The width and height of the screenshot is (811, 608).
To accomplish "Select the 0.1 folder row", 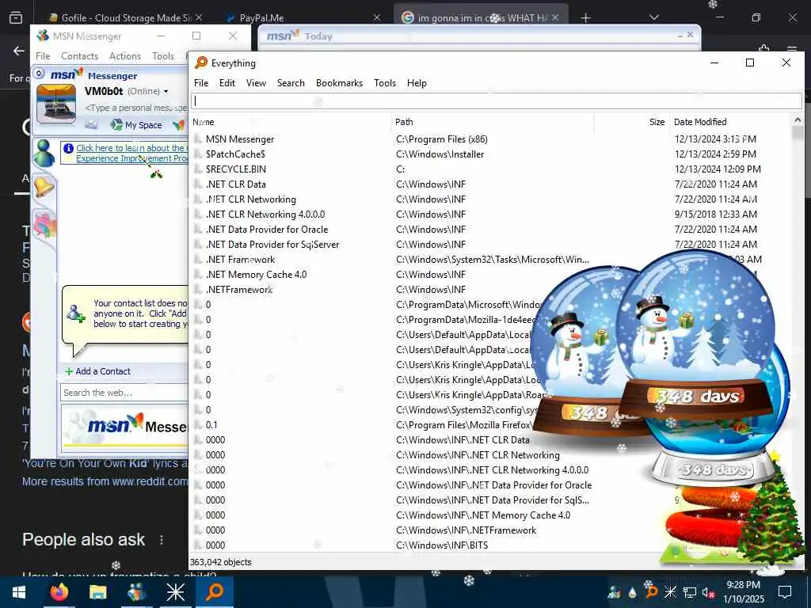I will click(x=362, y=425).
